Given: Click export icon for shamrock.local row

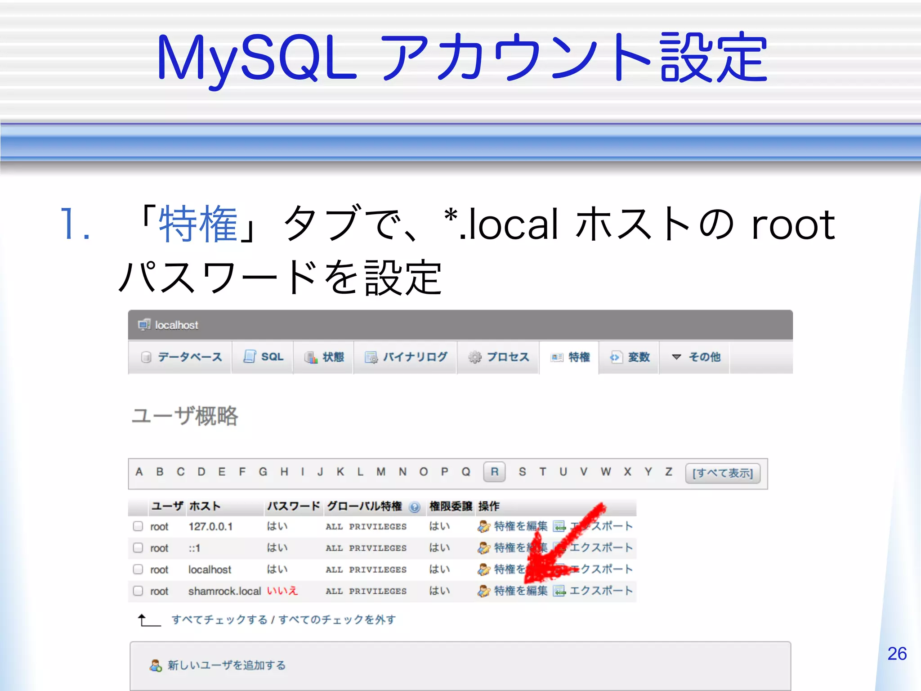Looking at the screenshot, I should tap(559, 591).
